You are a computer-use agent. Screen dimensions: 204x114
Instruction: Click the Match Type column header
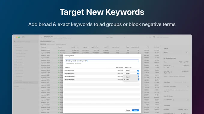[128, 67]
